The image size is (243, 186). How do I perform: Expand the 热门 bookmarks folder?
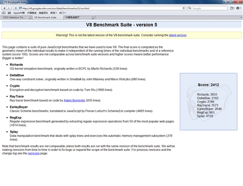(x=63, y=13)
